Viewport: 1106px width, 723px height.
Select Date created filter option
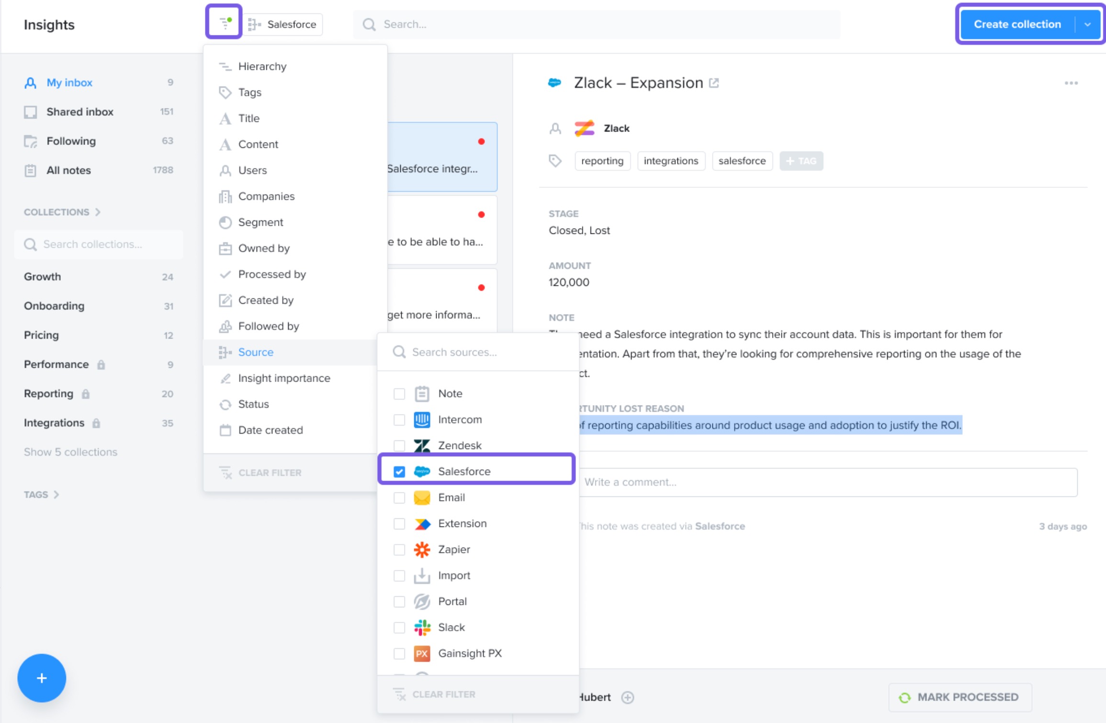pos(291,430)
